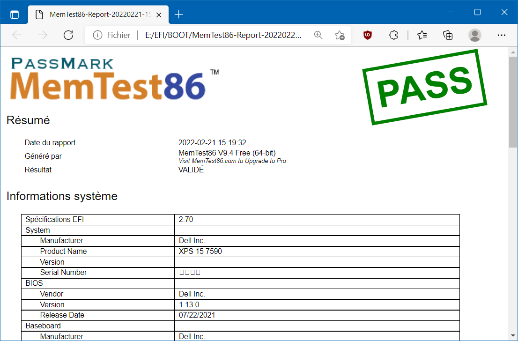Click the 'Baseboard' row label
The height and width of the screenshot is (341, 518).
43,326
